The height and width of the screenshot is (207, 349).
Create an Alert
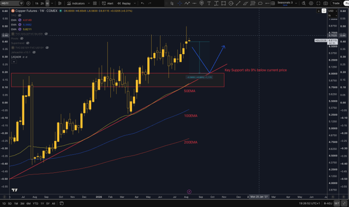pyautogui.click(x=108, y=3)
